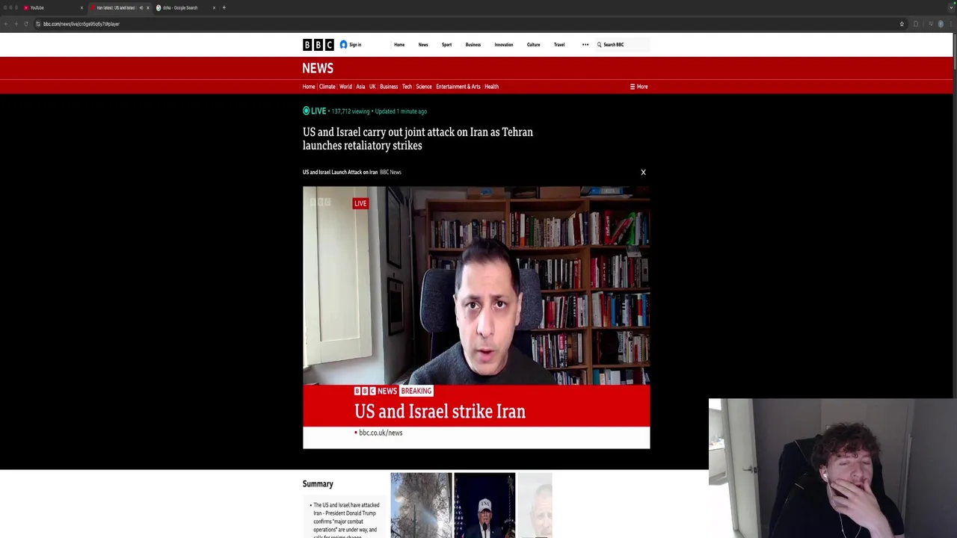Viewport: 957px width, 538px height.
Task: Reload the page in browser toolbar
Action: [x=26, y=24]
